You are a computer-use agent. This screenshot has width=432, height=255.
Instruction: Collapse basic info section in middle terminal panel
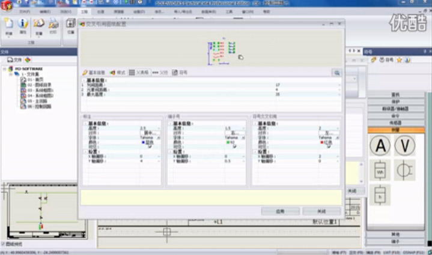(170, 124)
